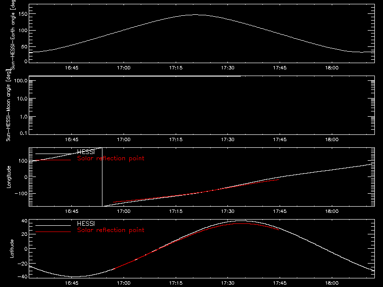Pick the 17:30 label under the Moon angle plot
This screenshot has width=383, height=287.
(x=228, y=140)
